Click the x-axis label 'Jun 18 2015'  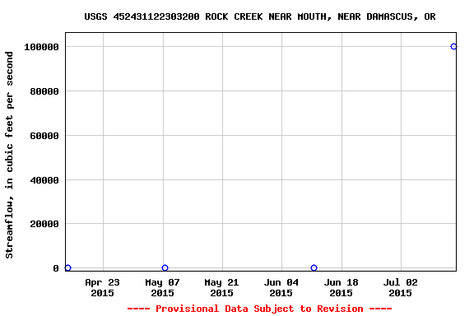tap(342, 287)
